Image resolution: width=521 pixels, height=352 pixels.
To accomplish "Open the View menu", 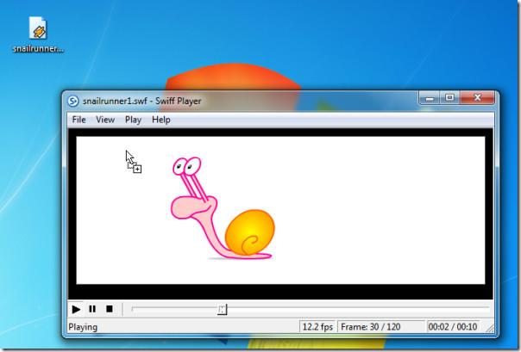I will [105, 120].
